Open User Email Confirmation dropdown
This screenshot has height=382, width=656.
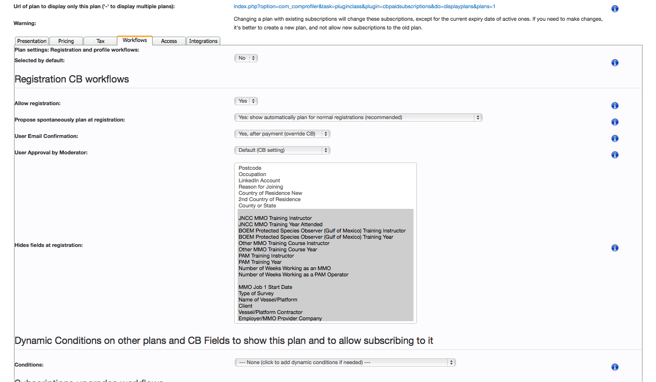[x=282, y=134]
